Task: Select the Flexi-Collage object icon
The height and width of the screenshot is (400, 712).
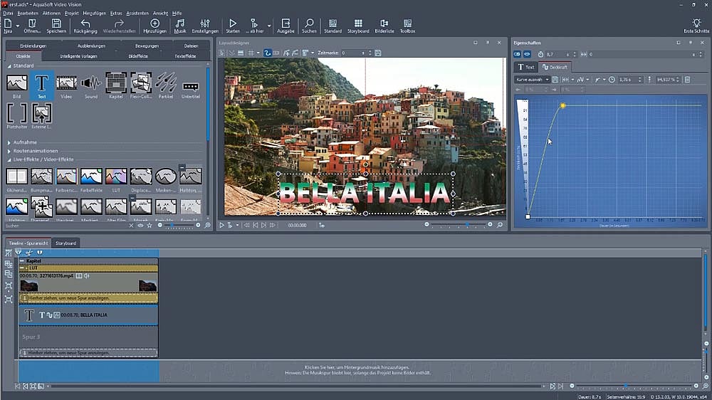Action: (x=140, y=83)
